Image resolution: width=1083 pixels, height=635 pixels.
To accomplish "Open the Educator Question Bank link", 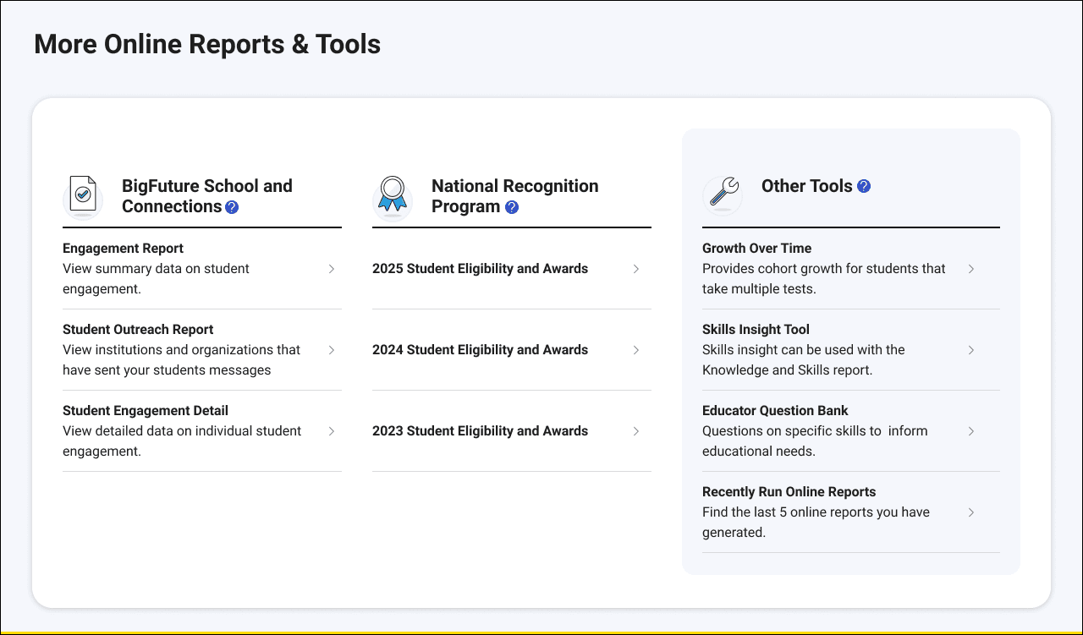I will [775, 411].
